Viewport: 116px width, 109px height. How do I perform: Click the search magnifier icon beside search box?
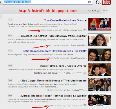[x=0, y=2]
